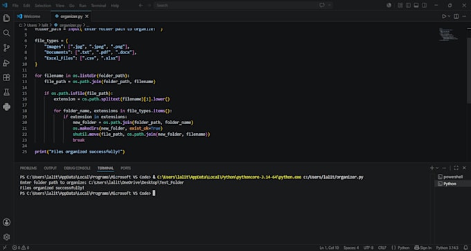Expand the lalit breadcrumb segment
This screenshot has height=251, width=471.
[x=45, y=25]
